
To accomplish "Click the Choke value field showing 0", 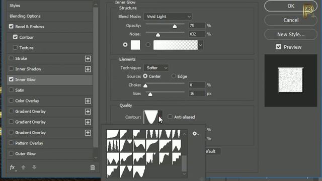I will [197, 85].
